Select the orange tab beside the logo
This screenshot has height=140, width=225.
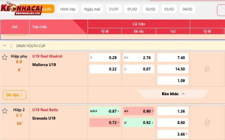click(x=48, y=9)
